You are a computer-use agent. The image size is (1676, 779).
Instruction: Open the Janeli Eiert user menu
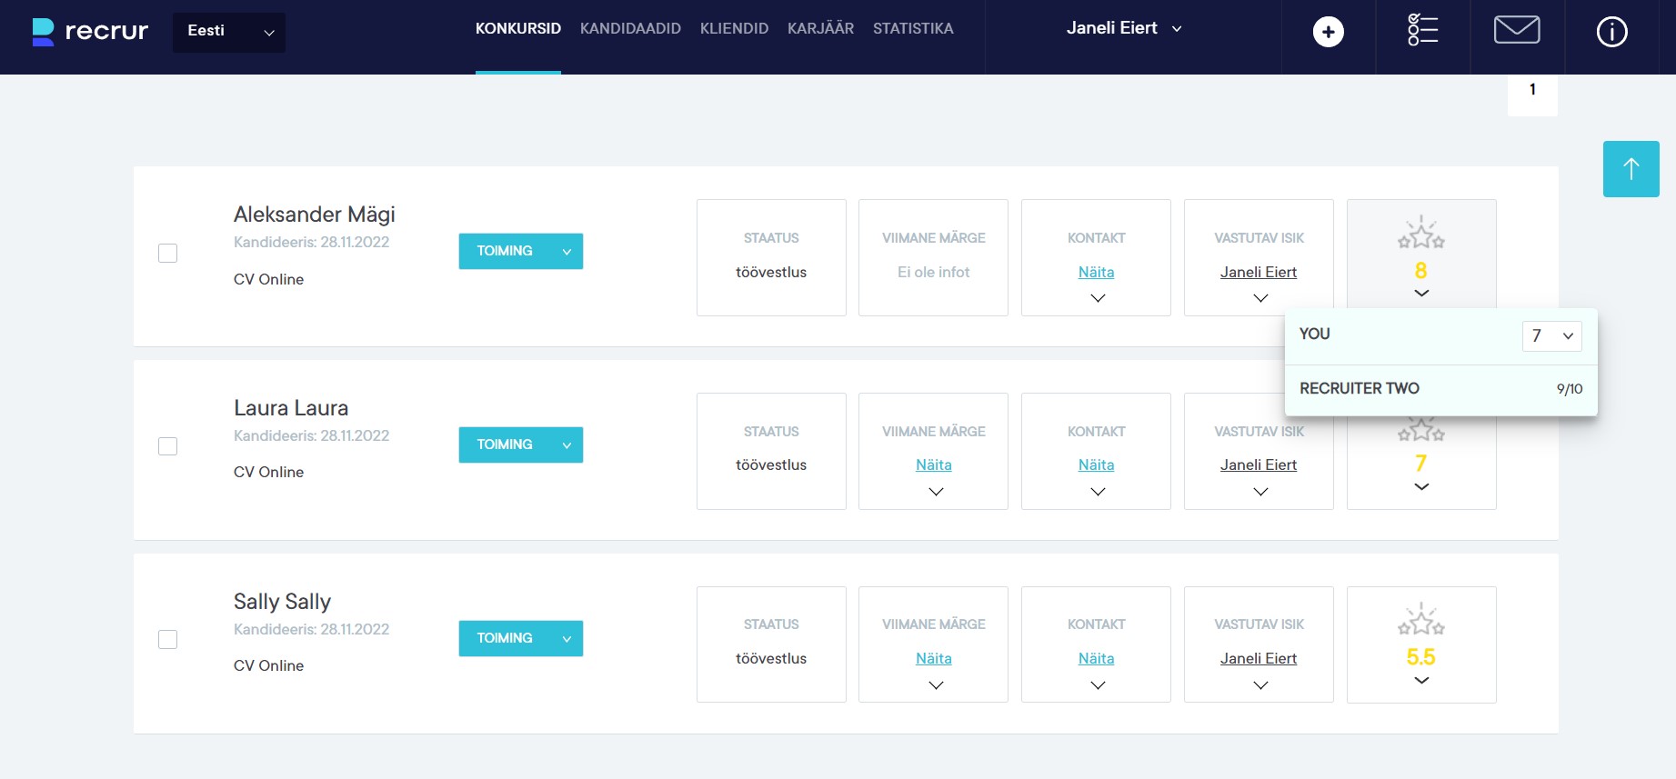(x=1123, y=29)
